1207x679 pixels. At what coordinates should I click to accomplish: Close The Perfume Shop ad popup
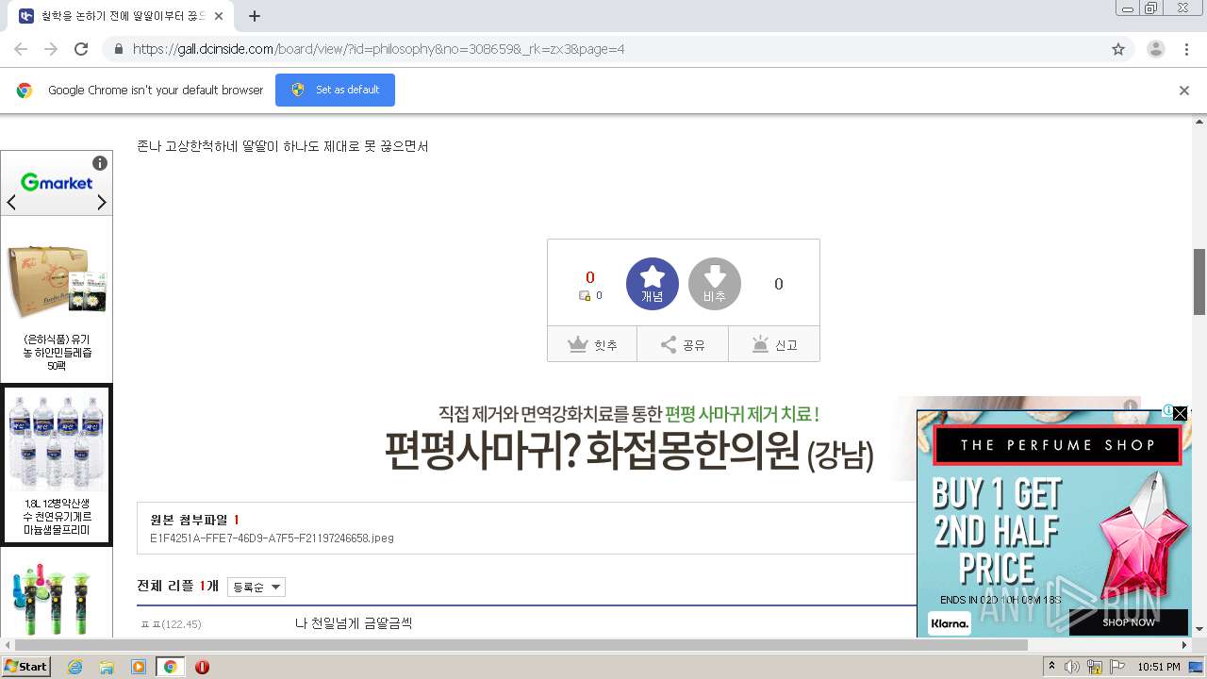click(1180, 413)
